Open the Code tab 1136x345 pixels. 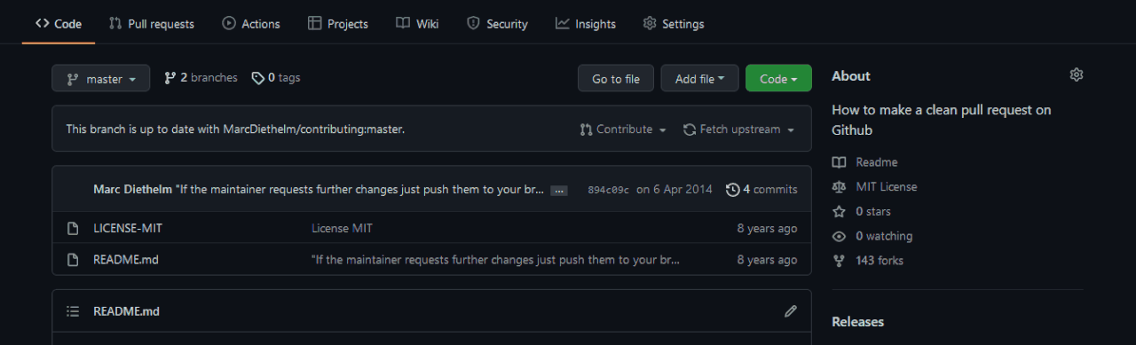click(x=59, y=24)
